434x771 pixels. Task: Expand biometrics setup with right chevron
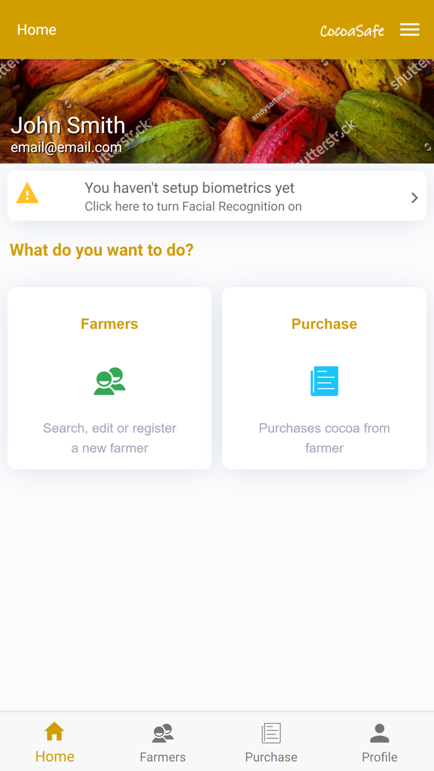(x=415, y=198)
